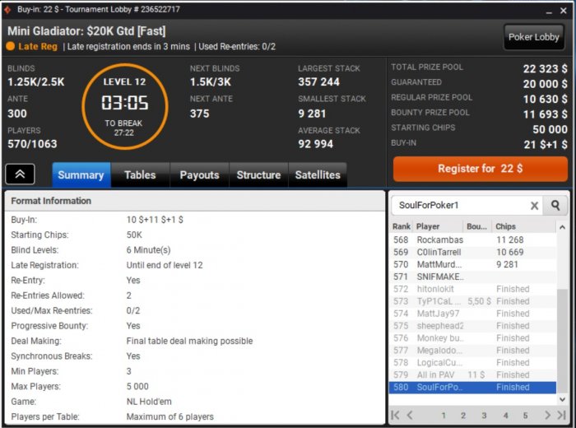Image resolution: width=576 pixels, height=428 pixels.
Task: Click the Blinds value 1.25K/2.5K
Action: tap(36, 82)
